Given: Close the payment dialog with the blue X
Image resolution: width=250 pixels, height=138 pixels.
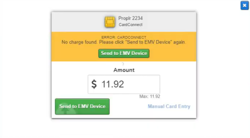Looking at the screenshot, I should [x=245, y=5].
